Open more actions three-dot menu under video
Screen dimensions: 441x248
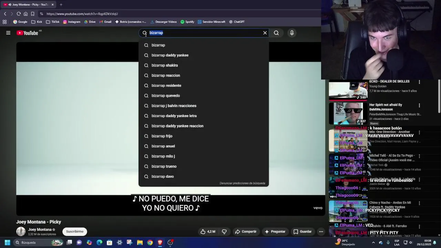pyautogui.click(x=321, y=231)
